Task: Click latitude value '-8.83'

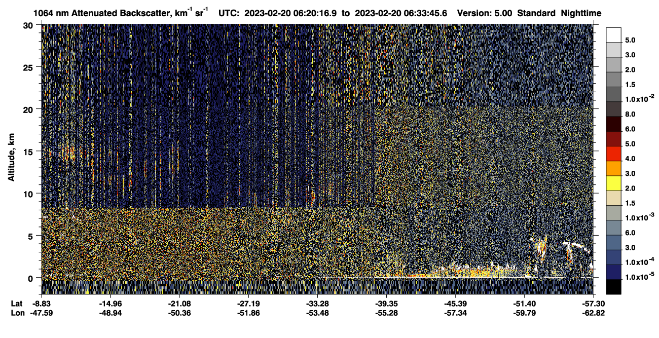Action: [42, 304]
